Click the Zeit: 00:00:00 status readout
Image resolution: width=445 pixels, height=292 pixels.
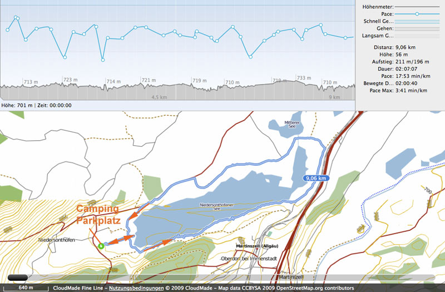point(53,105)
